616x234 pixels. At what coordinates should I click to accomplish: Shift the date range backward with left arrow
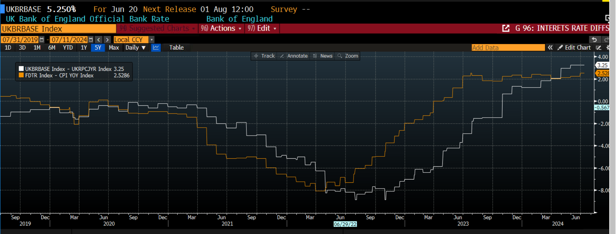(x=99, y=40)
